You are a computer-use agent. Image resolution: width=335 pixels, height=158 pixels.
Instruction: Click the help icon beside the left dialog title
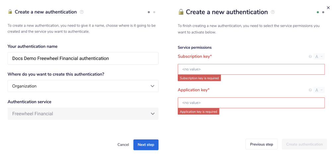[82, 12]
